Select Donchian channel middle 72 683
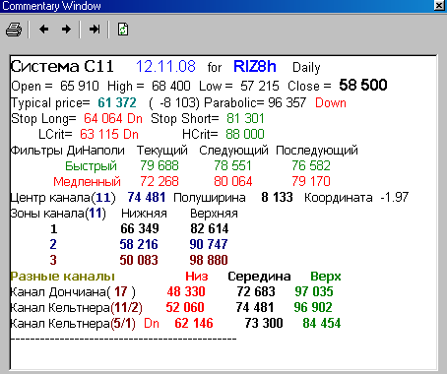The height and width of the screenshot is (374, 447). click(x=256, y=291)
